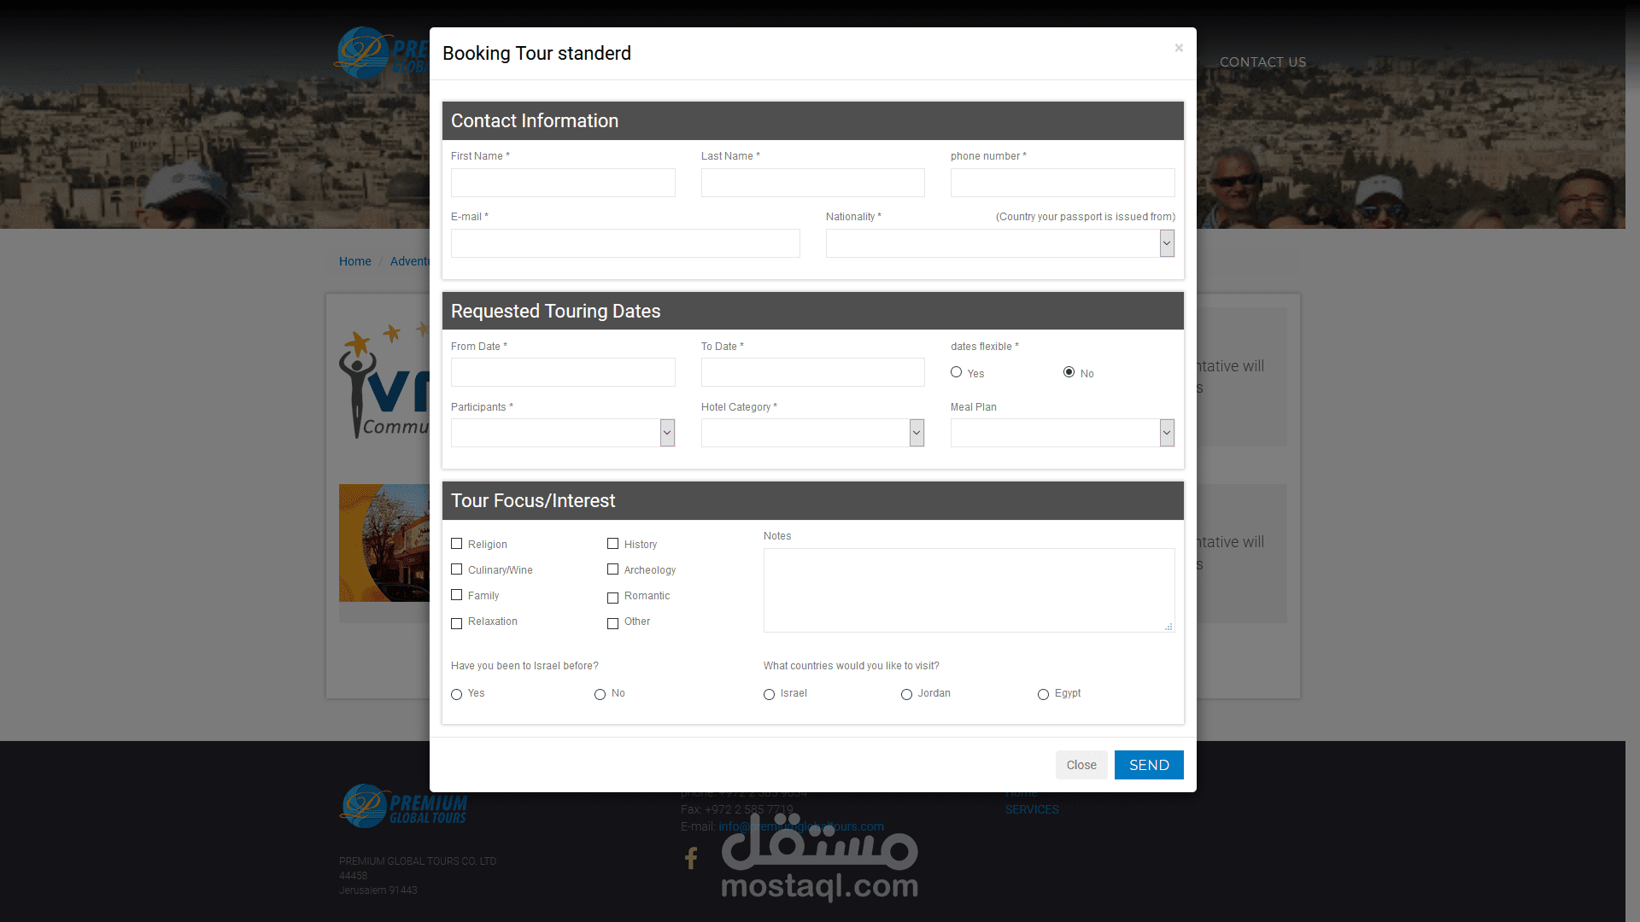Open CONTACT US menu item

click(x=1262, y=62)
